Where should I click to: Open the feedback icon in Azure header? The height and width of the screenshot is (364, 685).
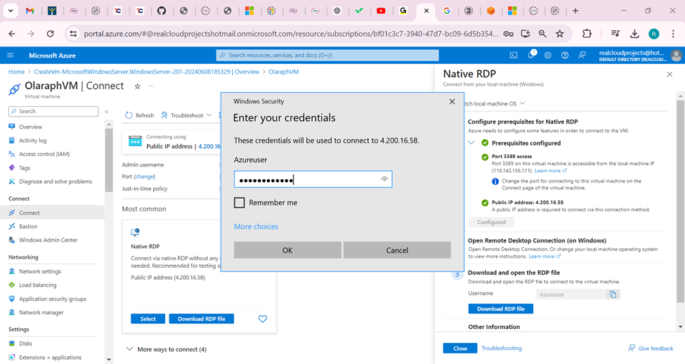tap(582, 56)
